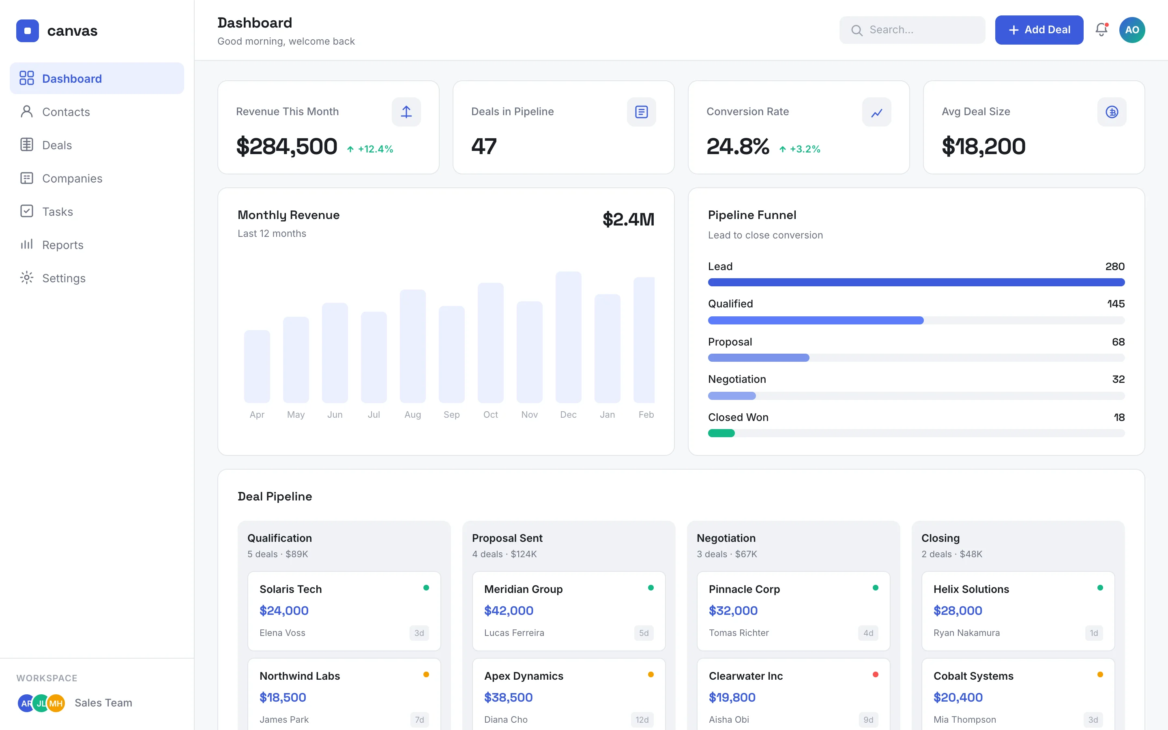This screenshot has width=1168, height=730.
Task: Click the Conversion Rate trend line icon
Action: (x=876, y=112)
